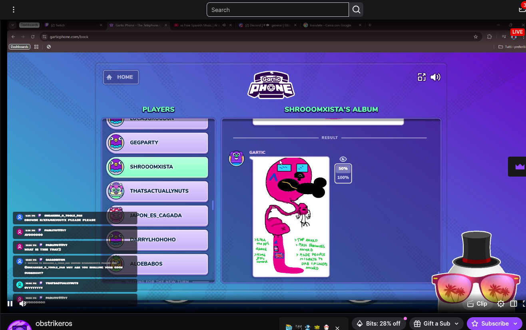Click the crown icon on the player edge
The image size is (526, 330).
point(520,167)
